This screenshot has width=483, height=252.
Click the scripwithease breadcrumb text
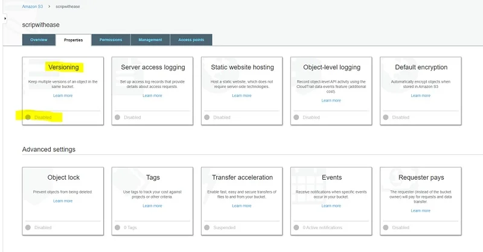tap(68, 7)
